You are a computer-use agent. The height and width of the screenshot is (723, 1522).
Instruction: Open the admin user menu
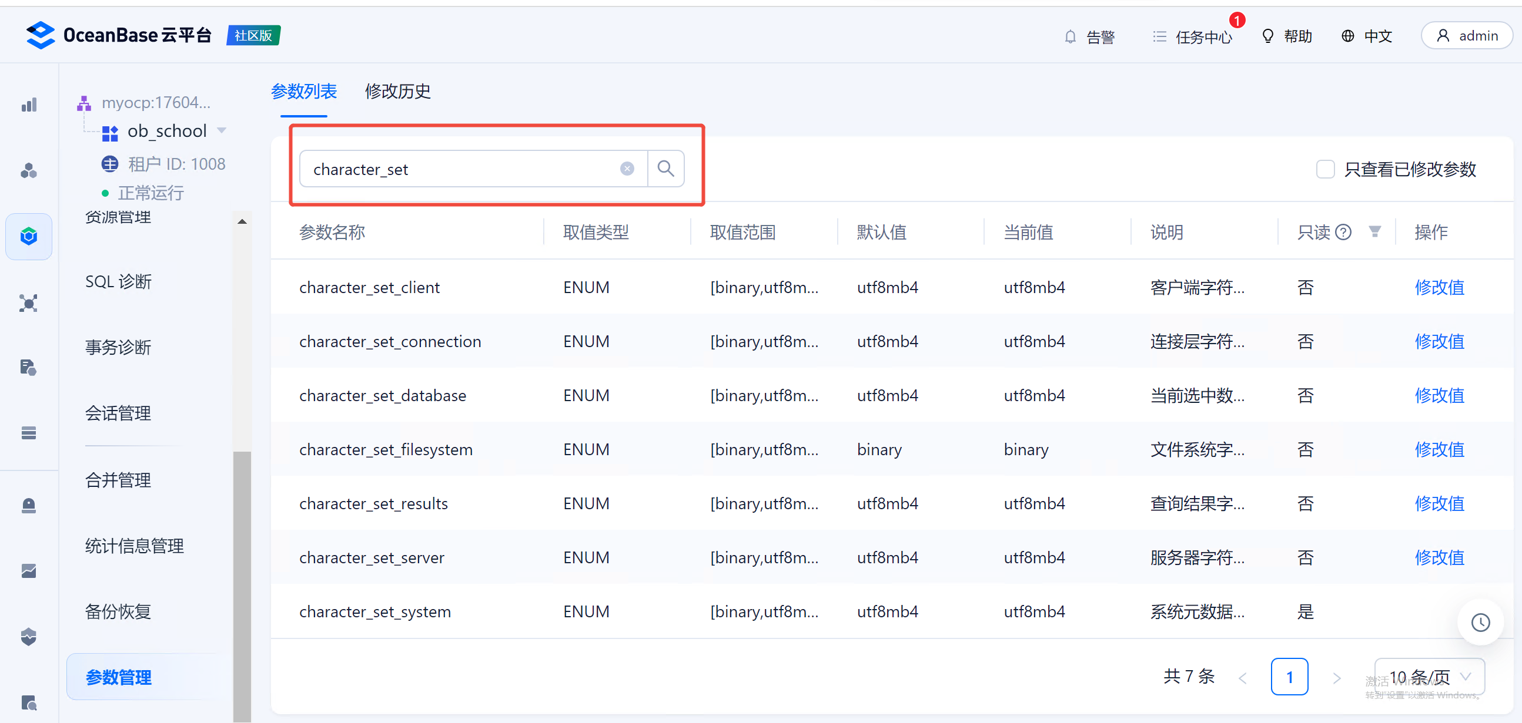pyautogui.click(x=1467, y=36)
